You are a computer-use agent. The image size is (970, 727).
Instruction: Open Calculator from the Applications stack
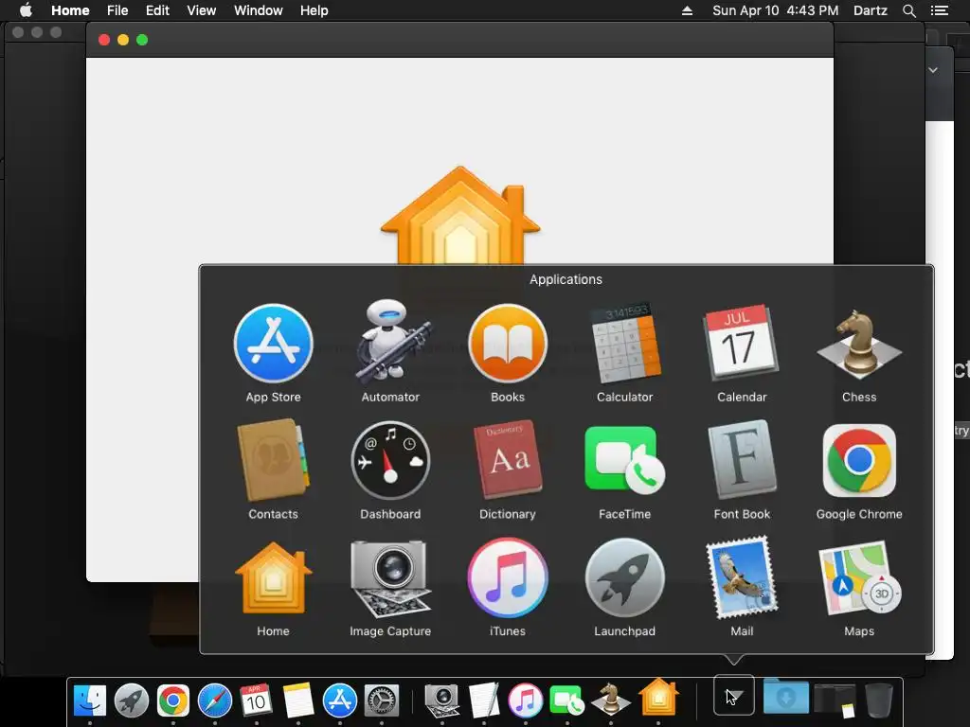(x=625, y=344)
